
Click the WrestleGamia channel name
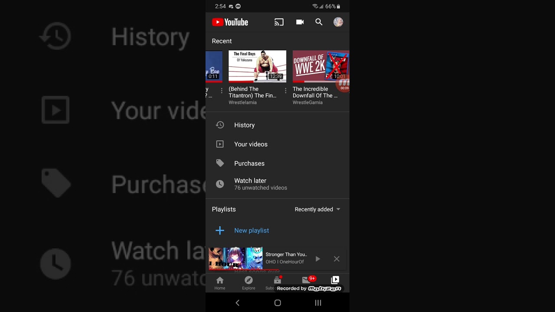307,103
